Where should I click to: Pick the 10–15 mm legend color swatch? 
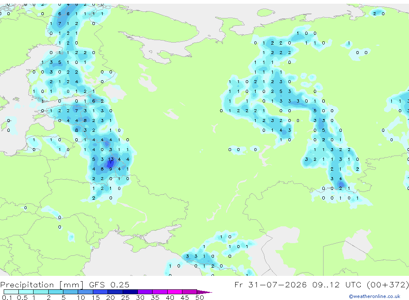(85, 292)
